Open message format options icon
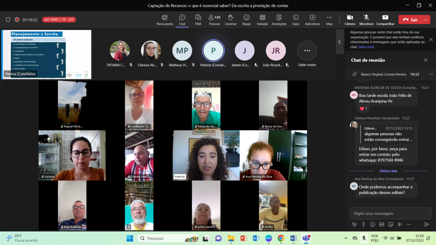 point(354,225)
